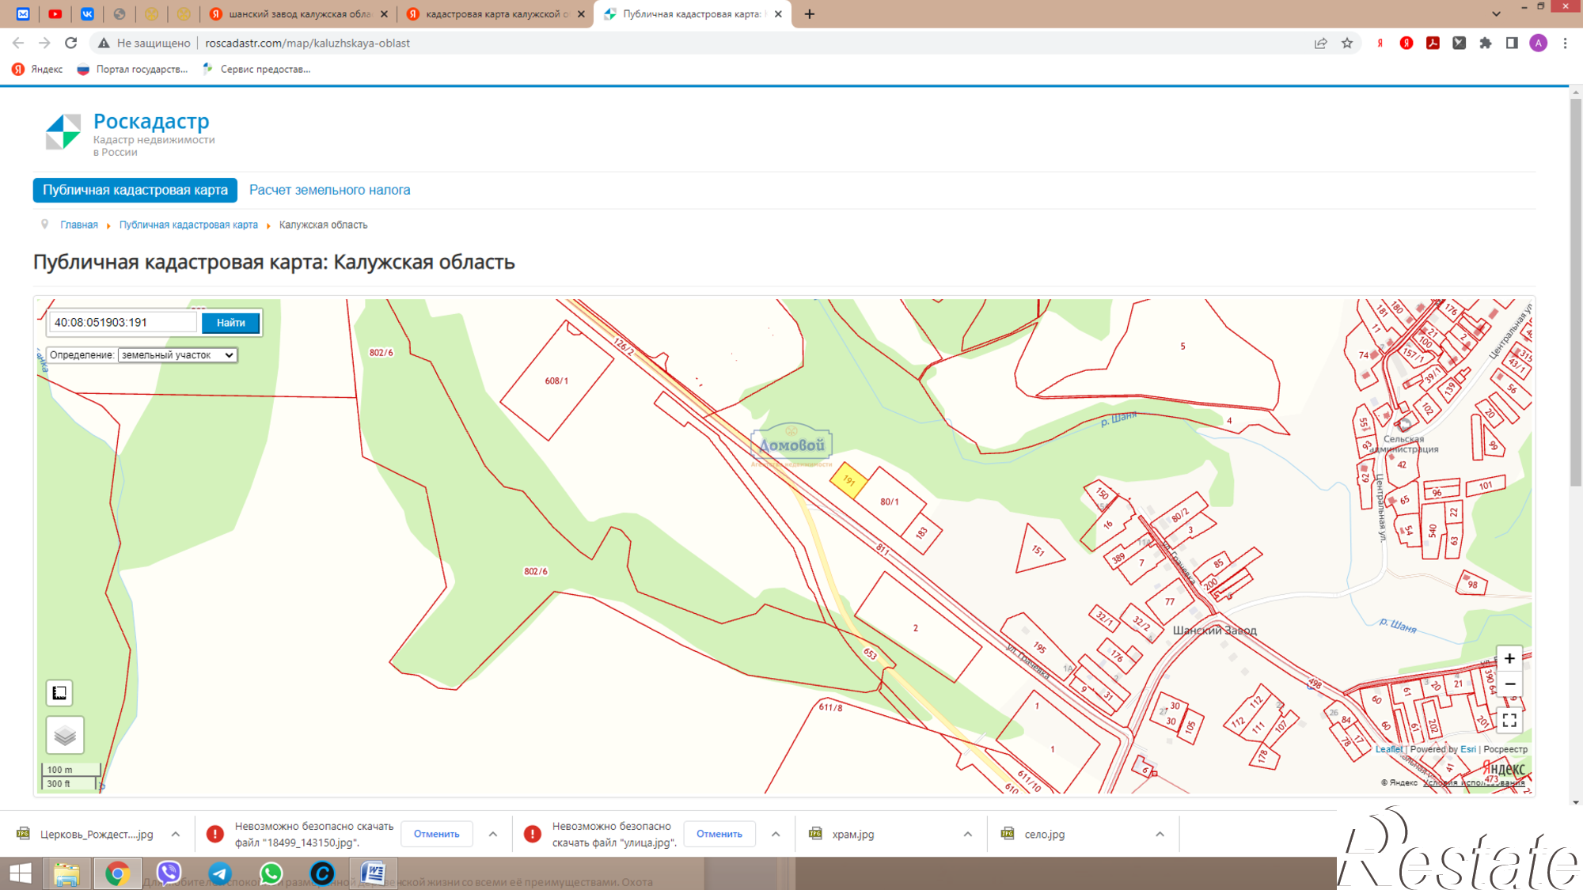Select 'Публичная кадастровая карта' menu tab
1583x890 pixels.
pyautogui.click(x=135, y=190)
